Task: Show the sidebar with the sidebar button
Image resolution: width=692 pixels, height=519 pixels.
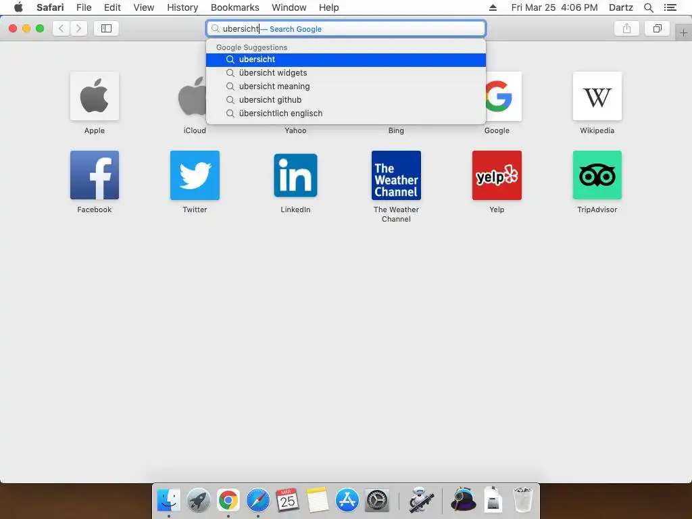Action: click(x=106, y=28)
